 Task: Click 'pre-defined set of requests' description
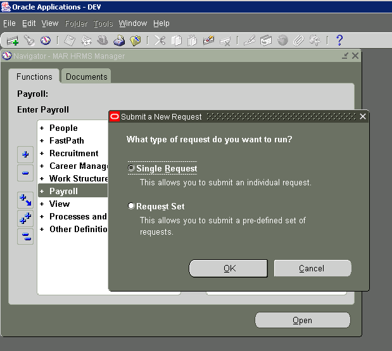pyautogui.click(x=222, y=226)
